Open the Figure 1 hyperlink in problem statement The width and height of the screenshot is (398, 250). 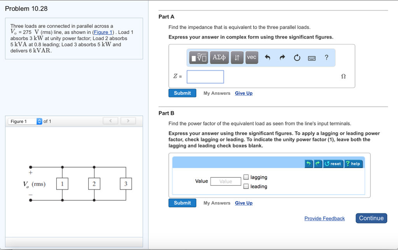pyautogui.click(x=103, y=32)
